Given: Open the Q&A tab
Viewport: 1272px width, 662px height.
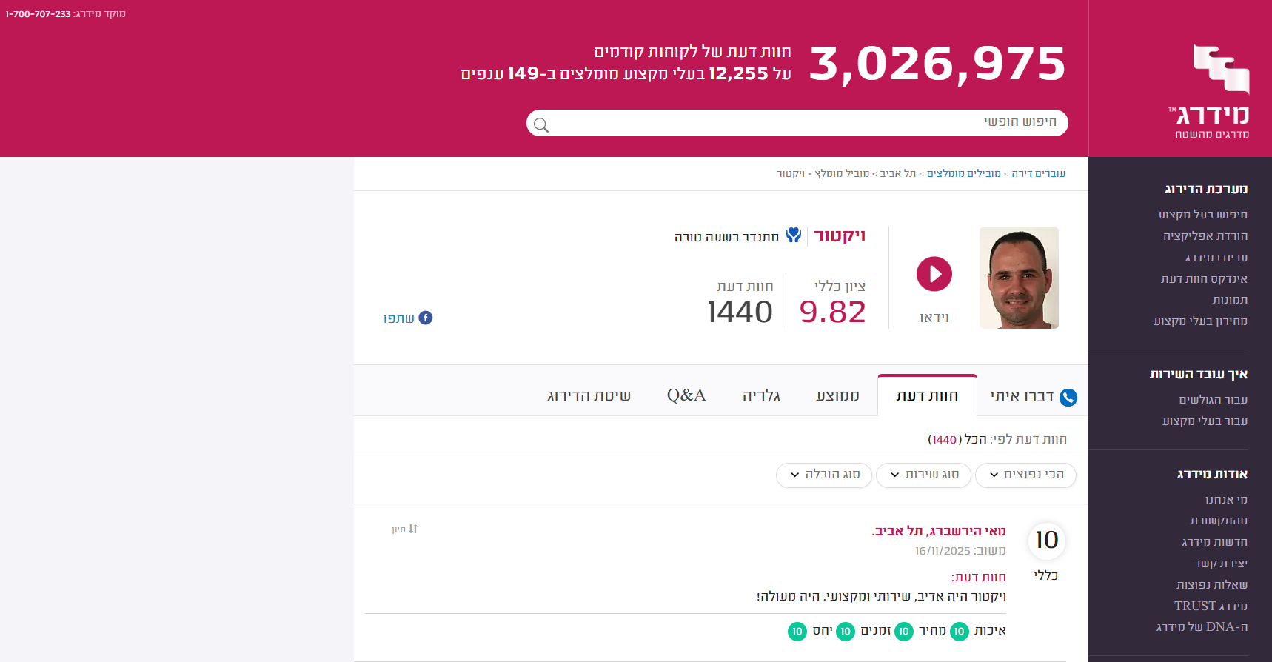Looking at the screenshot, I should click(x=686, y=395).
